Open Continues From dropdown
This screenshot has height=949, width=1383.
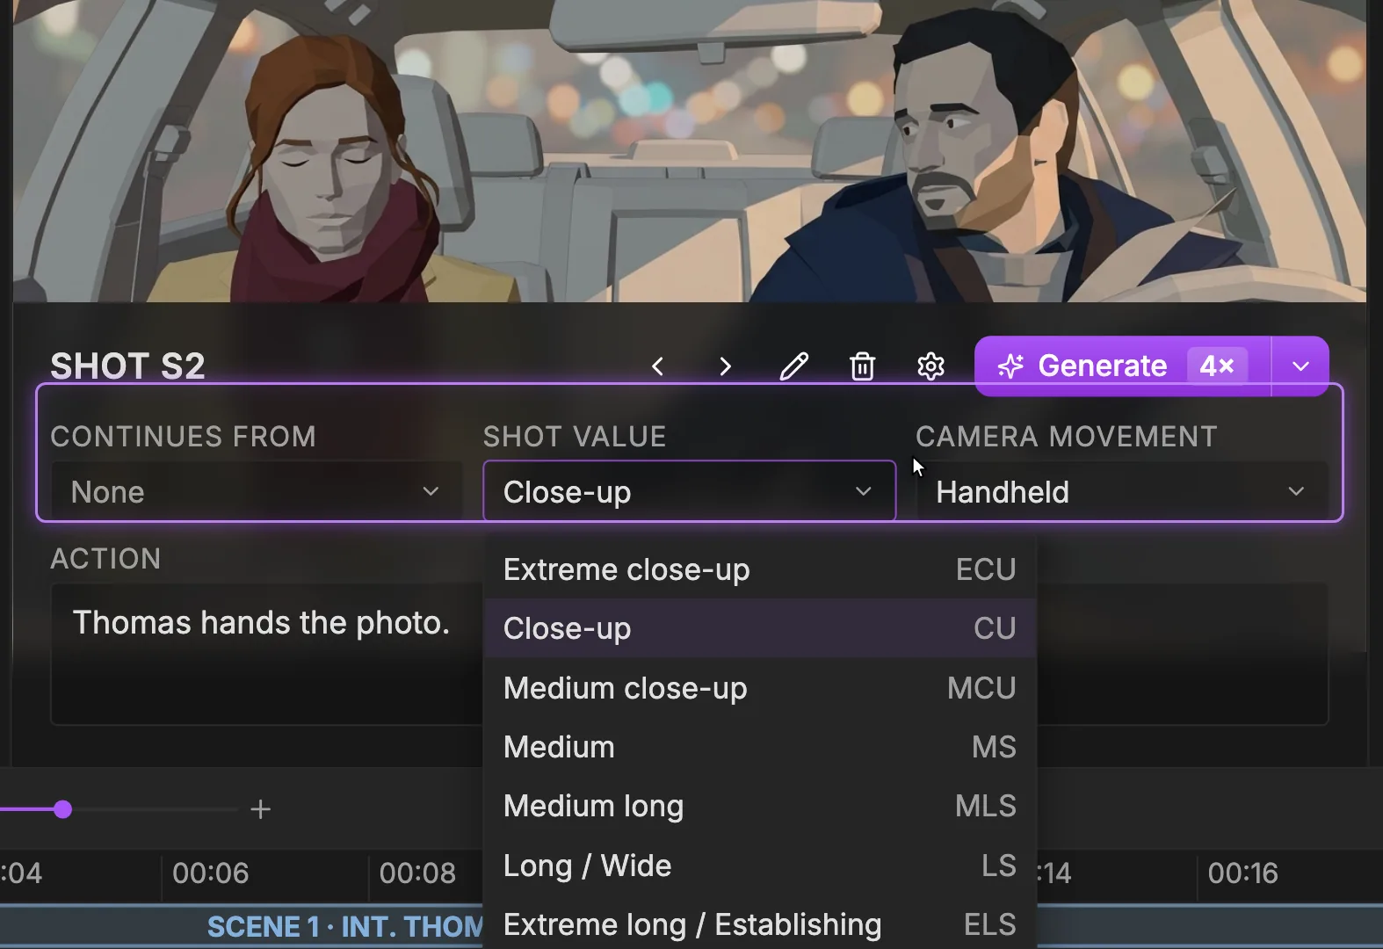coord(256,491)
